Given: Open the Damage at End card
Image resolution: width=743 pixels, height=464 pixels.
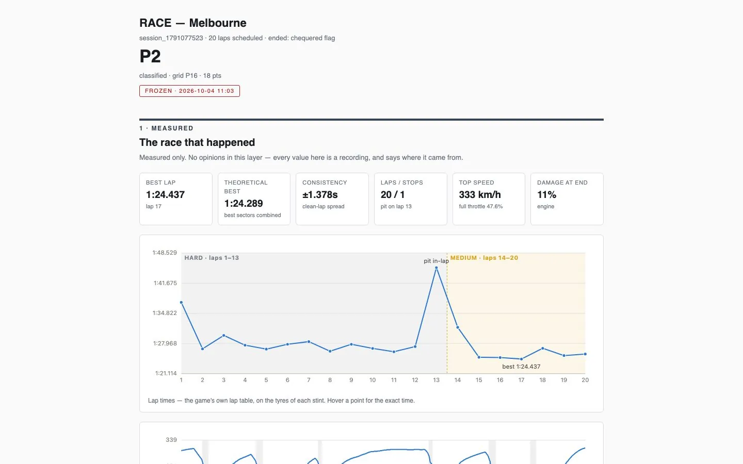Looking at the screenshot, I should click(x=567, y=199).
